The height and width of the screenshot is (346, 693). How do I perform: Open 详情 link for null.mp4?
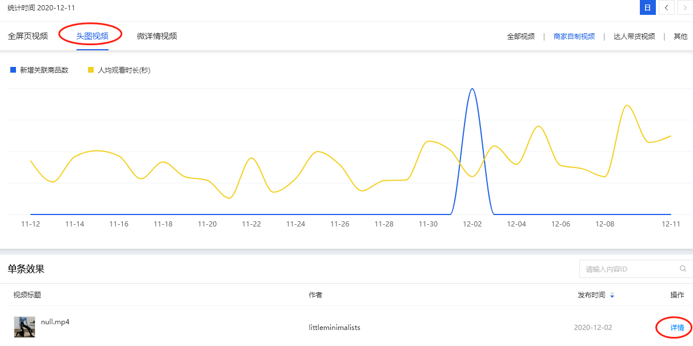pyautogui.click(x=677, y=328)
